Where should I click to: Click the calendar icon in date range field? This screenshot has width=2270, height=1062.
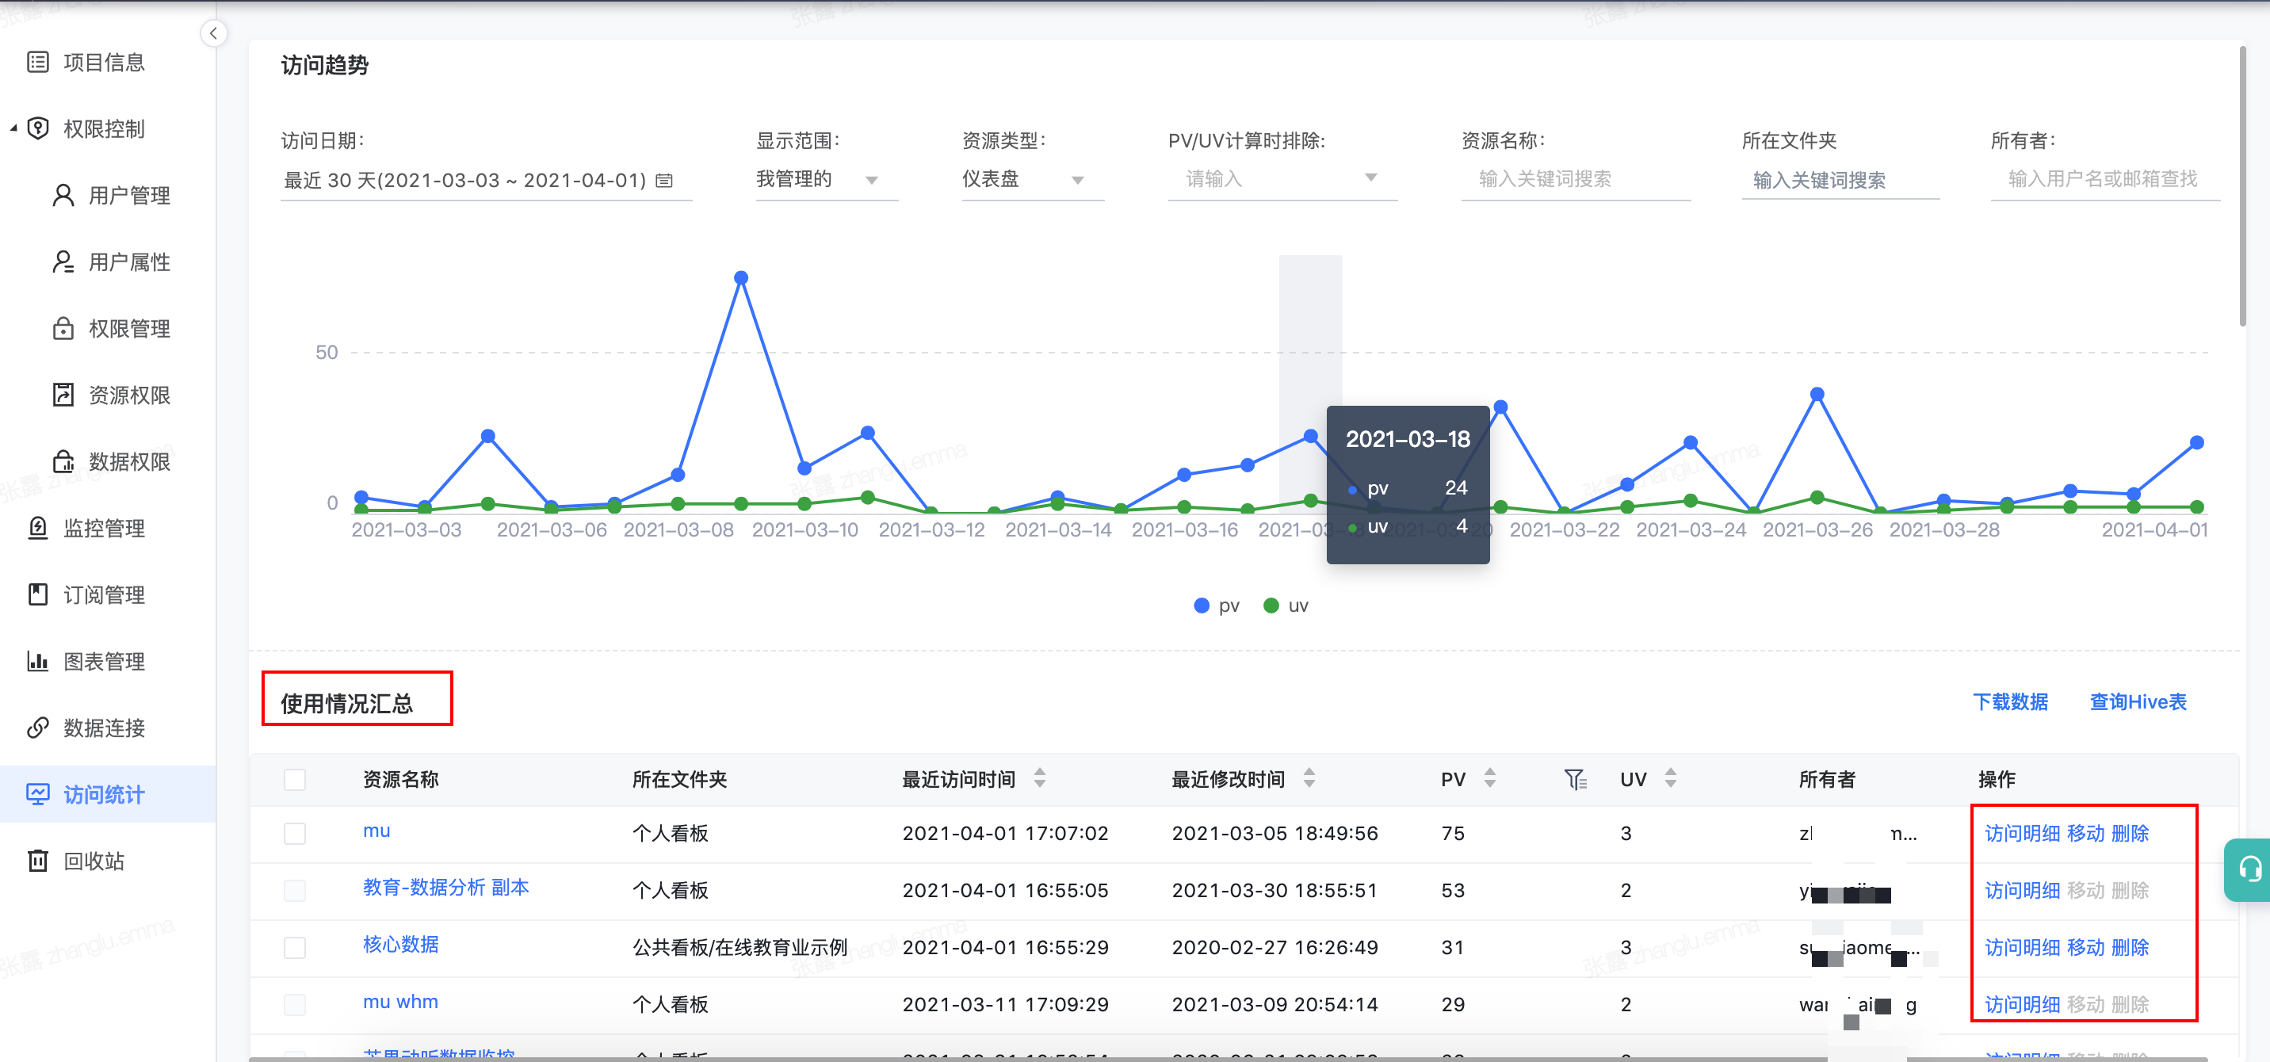(x=665, y=181)
